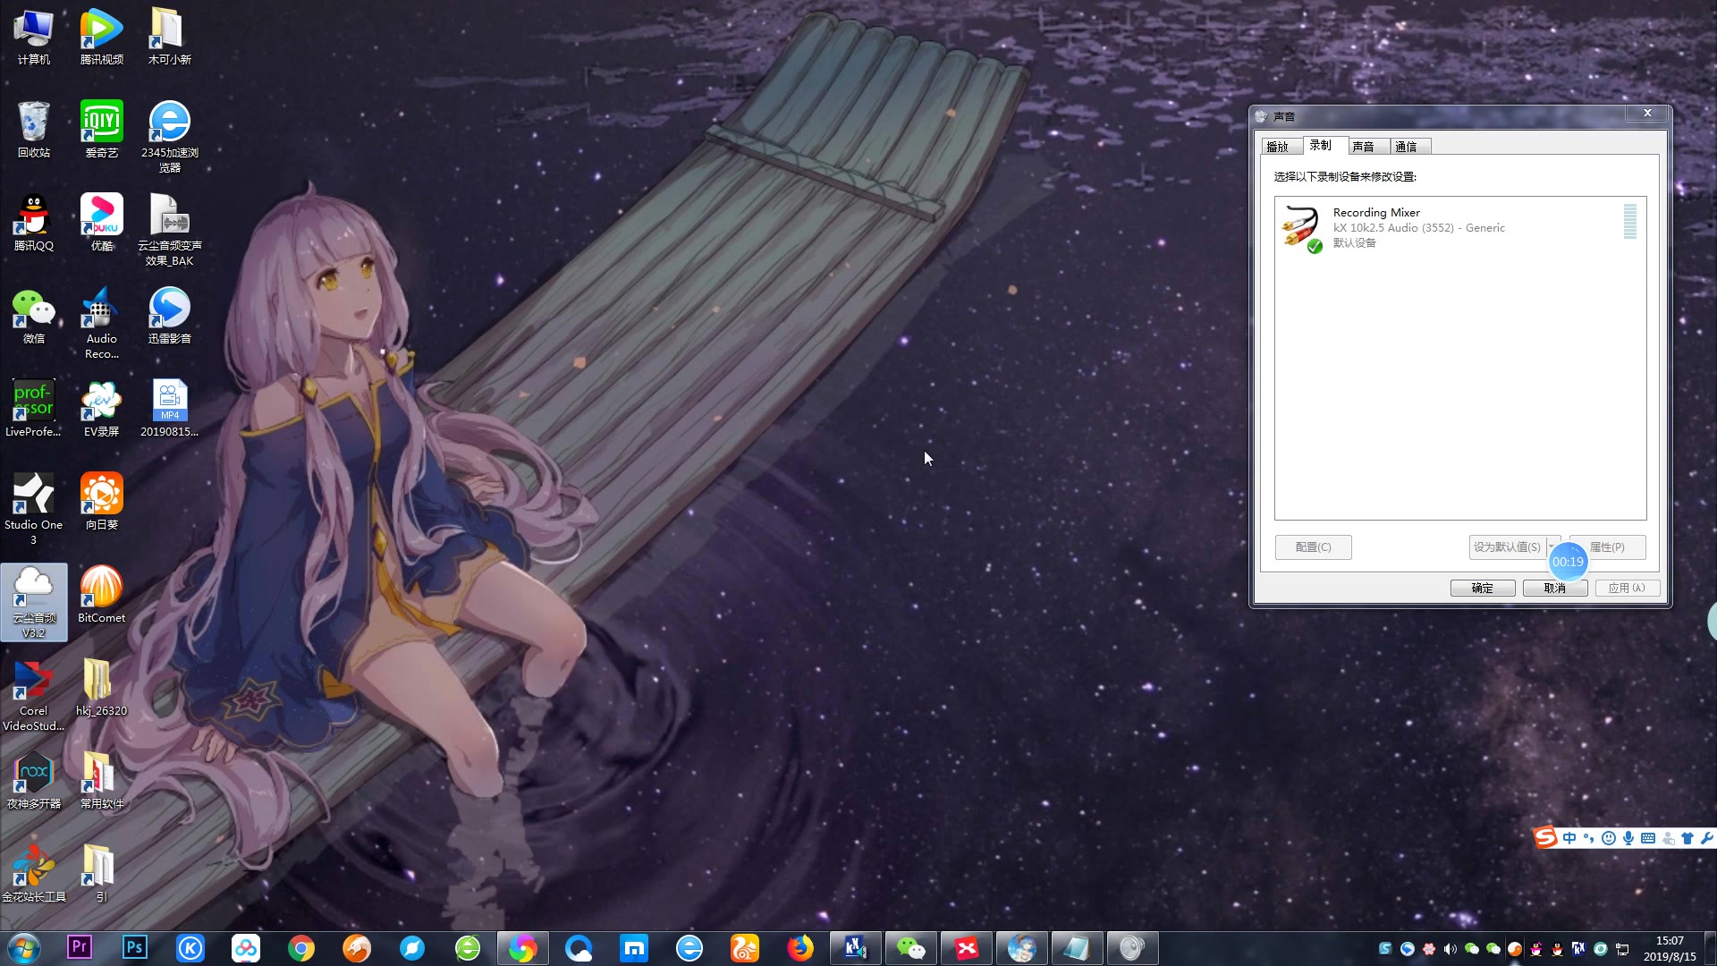Viewport: 1717px width, 966px height.
Task: Launch Photoshop from the taskbar
Action: tap(134, 947)
